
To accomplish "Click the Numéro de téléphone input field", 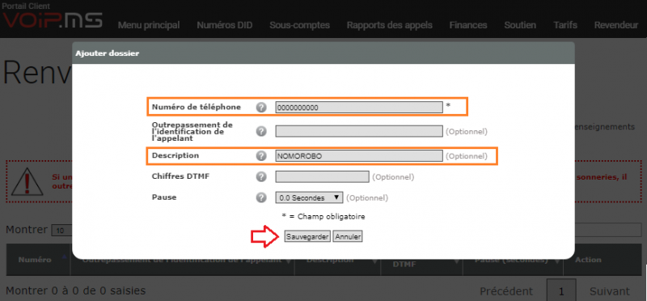I will tap(359, 108).
